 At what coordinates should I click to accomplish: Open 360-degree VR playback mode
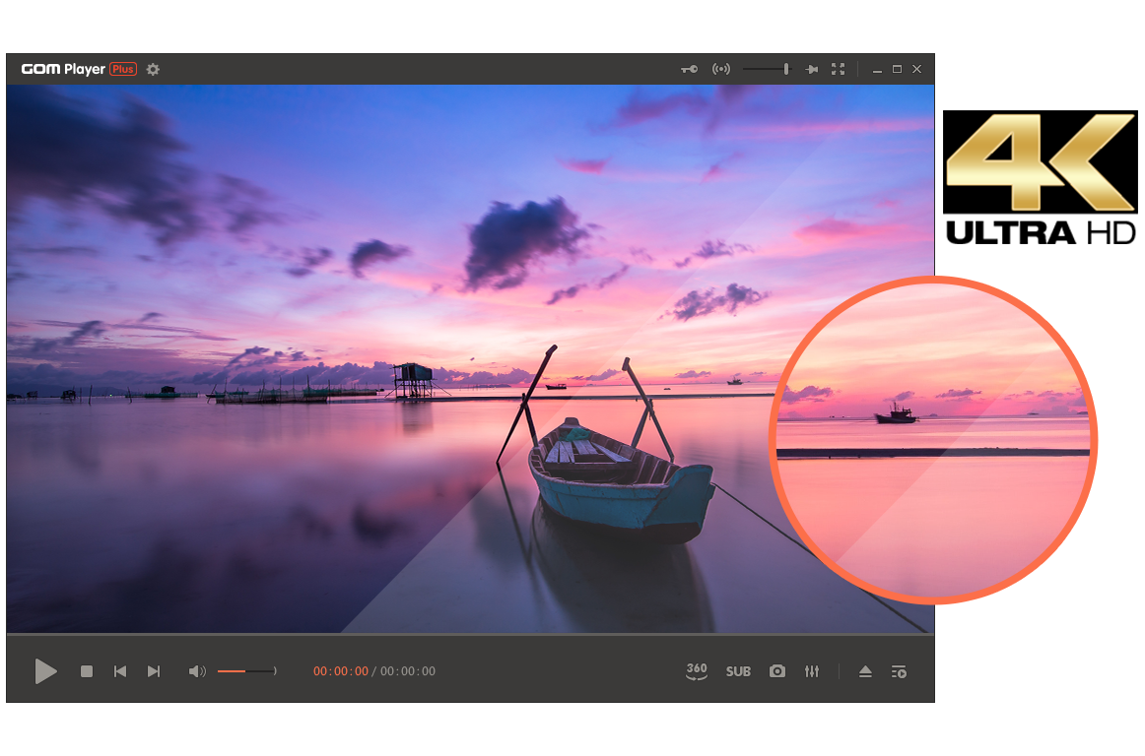tap(697, 671)
